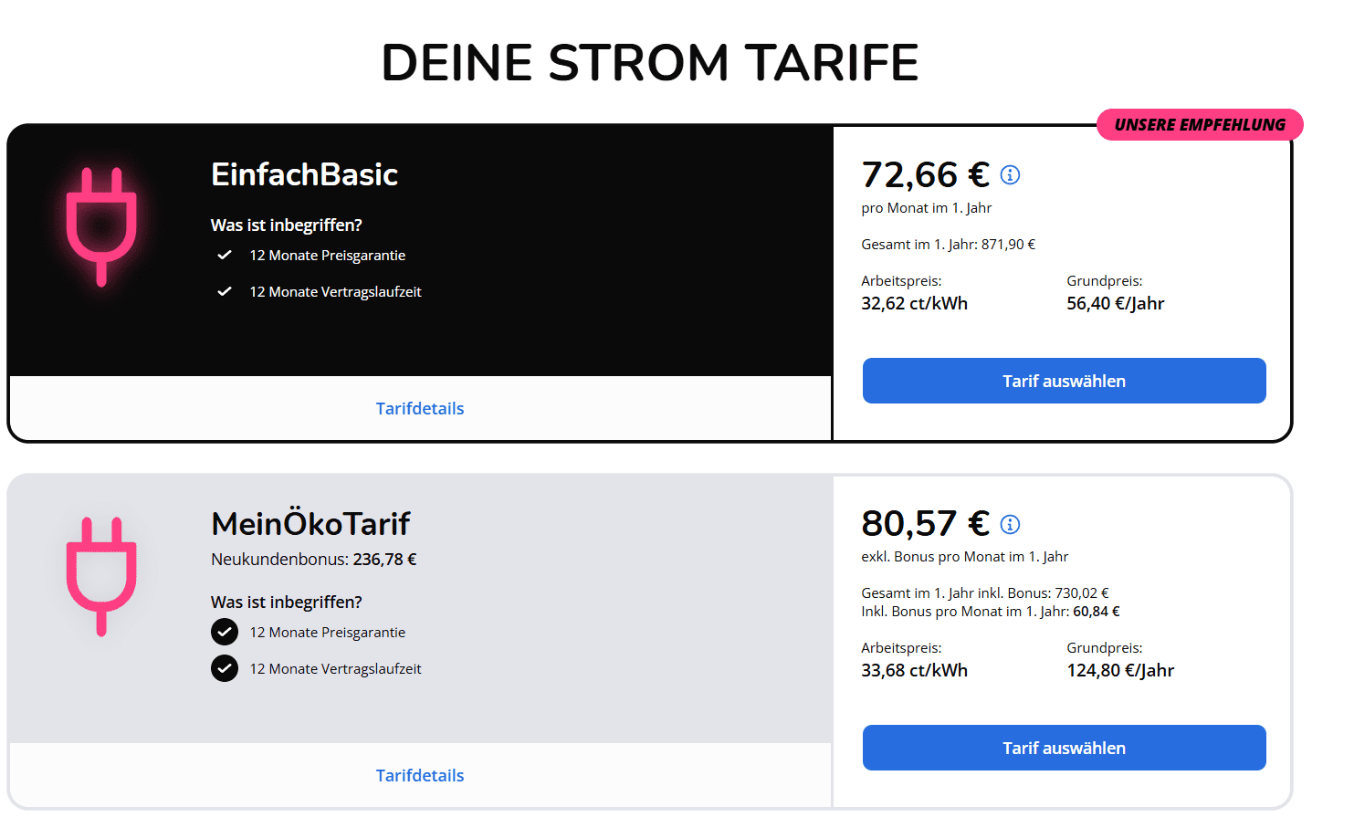
Task: Click the Deine Strom Tarife heading
Action: coord(650,63)
